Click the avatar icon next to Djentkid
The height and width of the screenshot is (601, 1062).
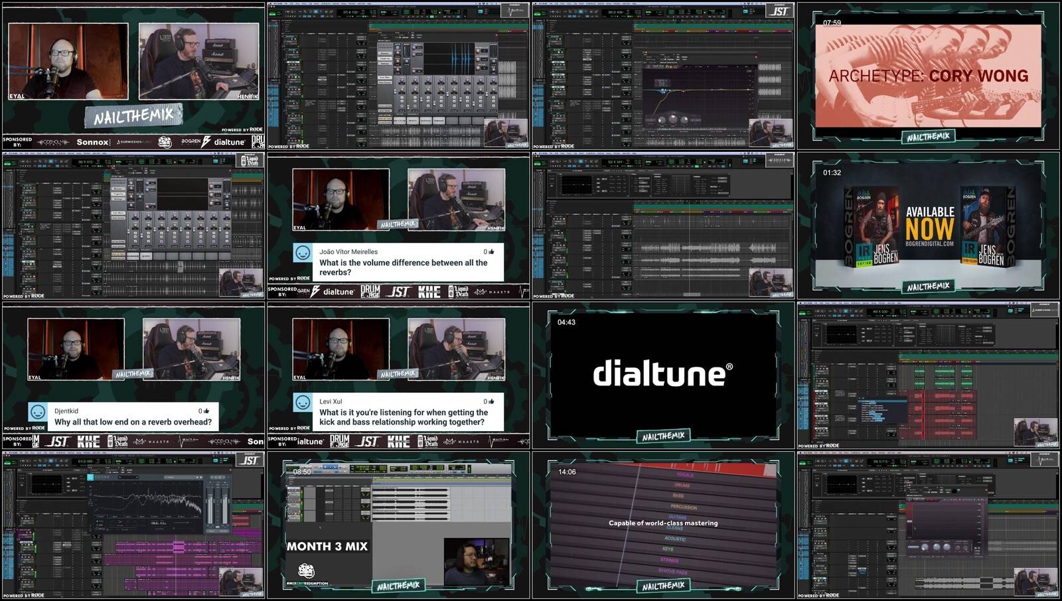38,412
